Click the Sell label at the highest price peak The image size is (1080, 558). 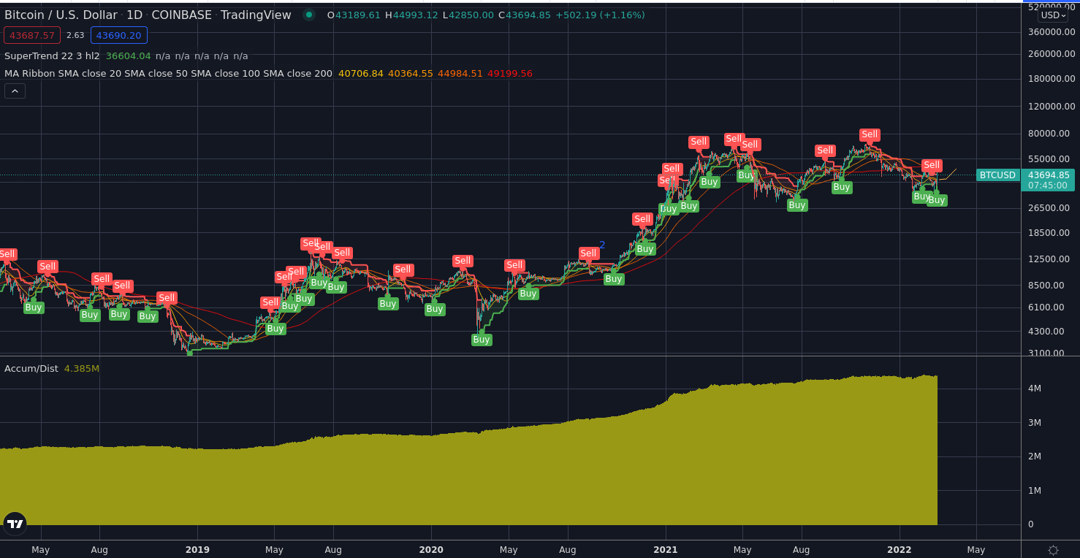coord(869,135)
